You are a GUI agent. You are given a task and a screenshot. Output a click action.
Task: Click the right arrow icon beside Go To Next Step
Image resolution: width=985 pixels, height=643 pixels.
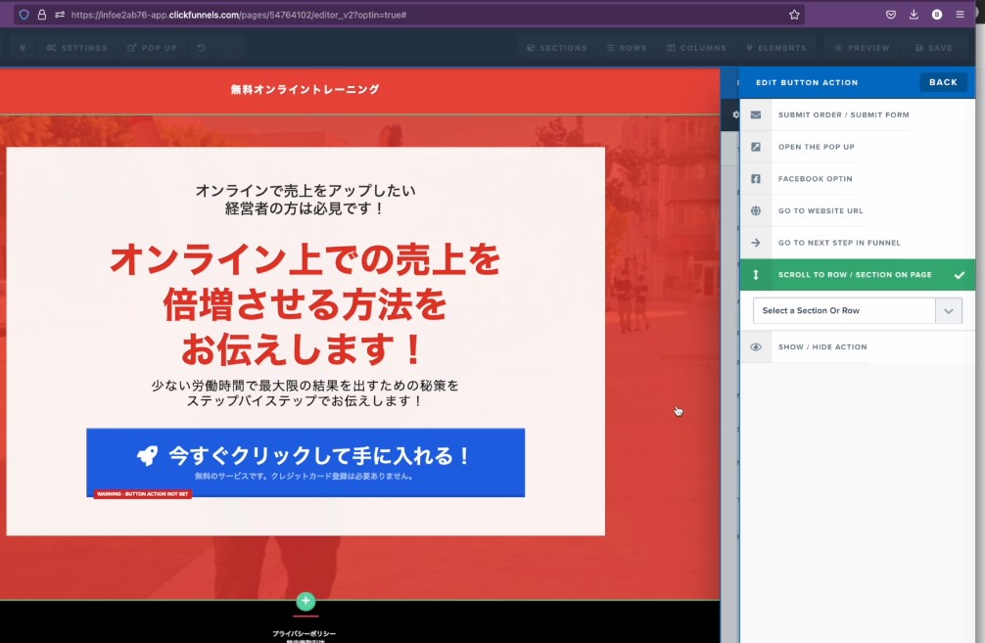point(756,243)
